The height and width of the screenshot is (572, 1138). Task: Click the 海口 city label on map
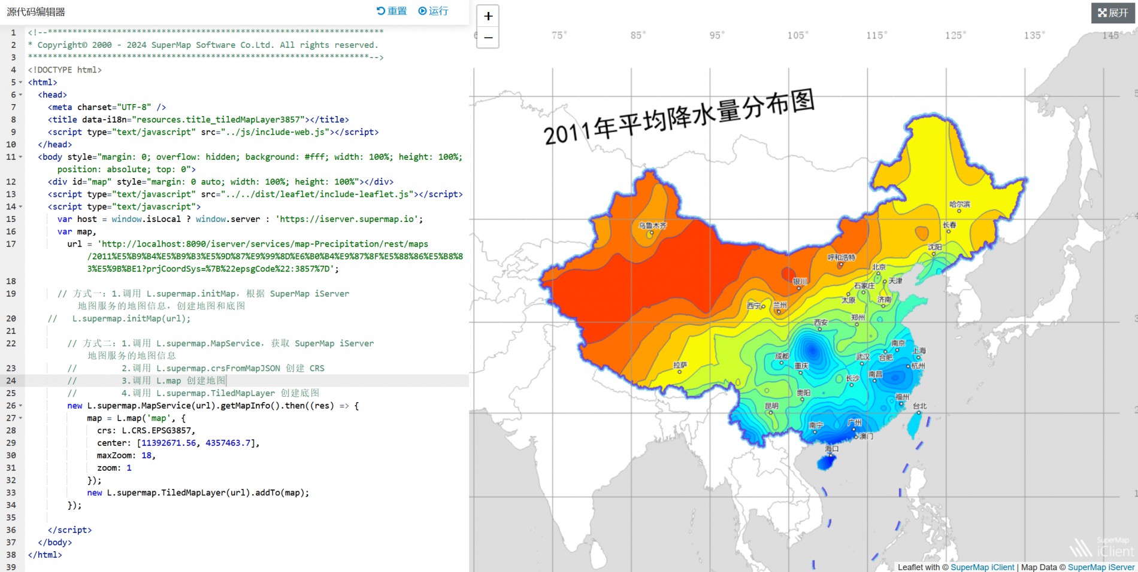point(831,449)
